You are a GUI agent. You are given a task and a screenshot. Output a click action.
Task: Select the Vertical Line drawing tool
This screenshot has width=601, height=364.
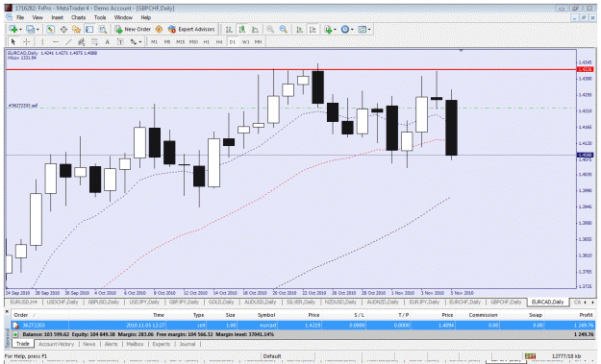pyautogui.click(x=42, y=41)
